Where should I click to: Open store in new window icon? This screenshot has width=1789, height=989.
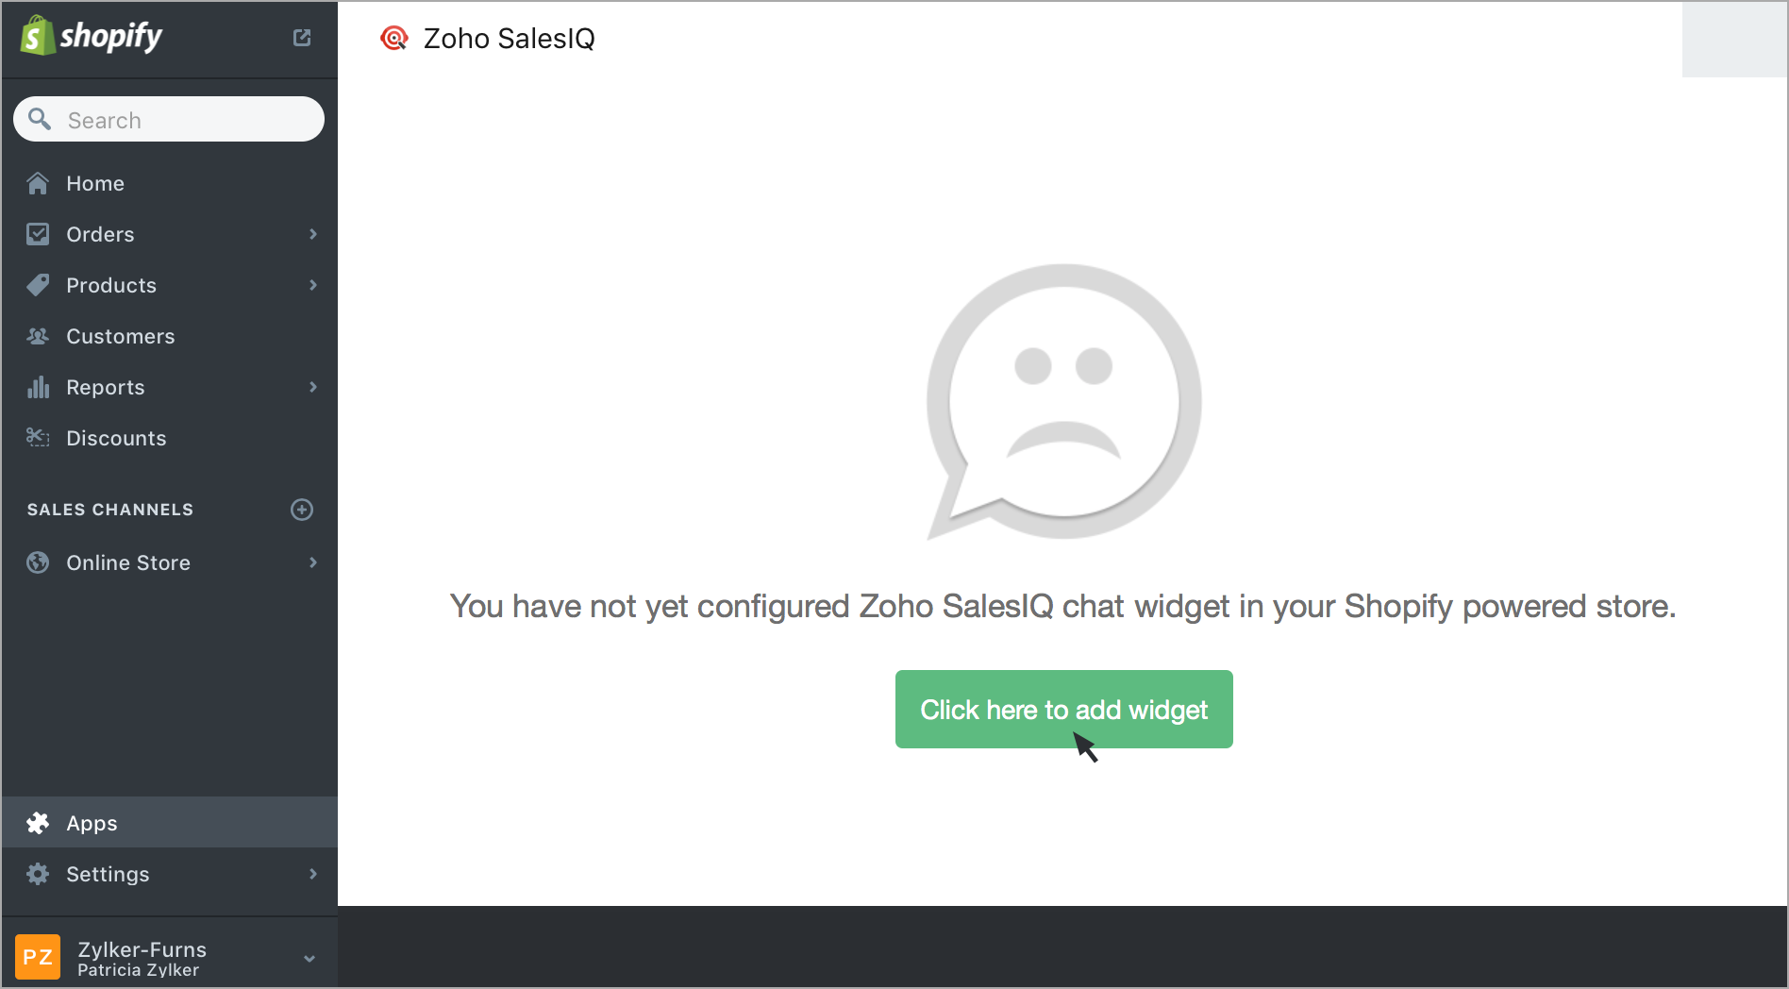[302, 38]
